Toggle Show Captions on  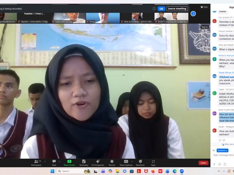(126, 163)
